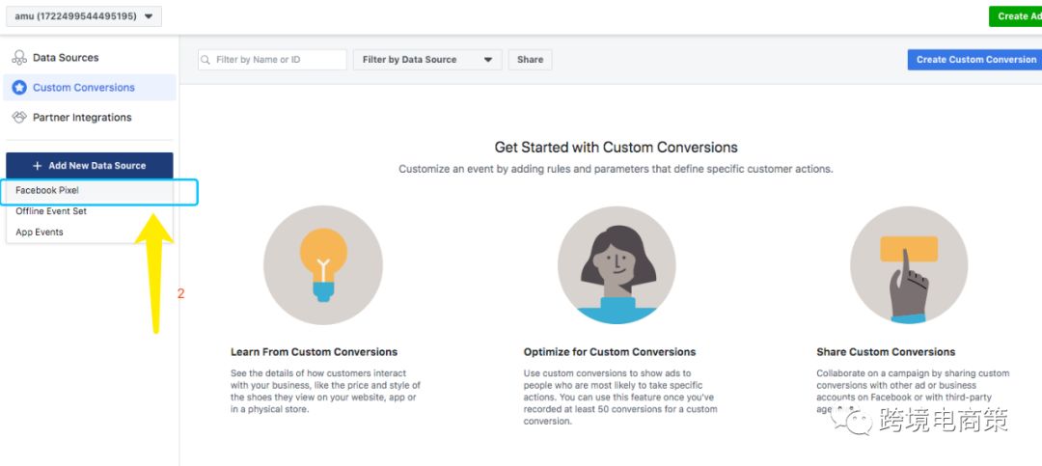
Task: Expand the Filter by Data Source dropdown
Action: pos(427,60)
